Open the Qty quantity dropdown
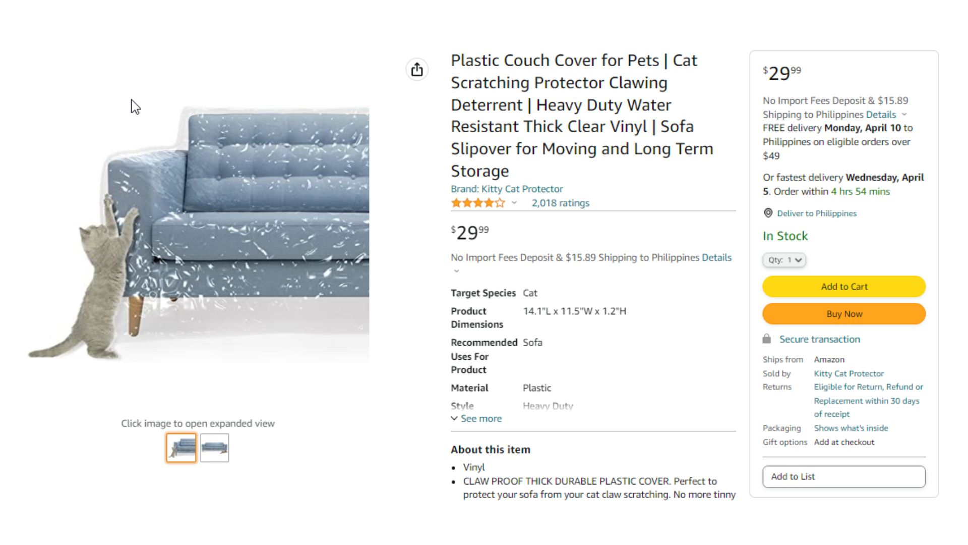 tap(784, 260)
